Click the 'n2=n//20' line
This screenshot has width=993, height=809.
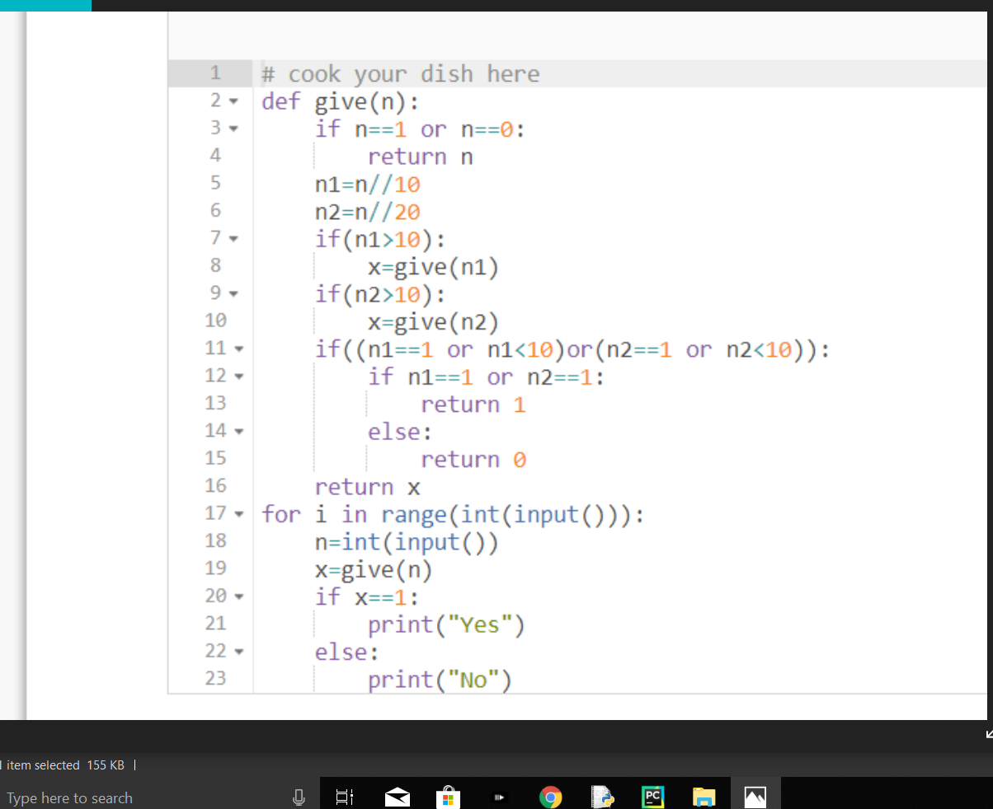(368, 212)
